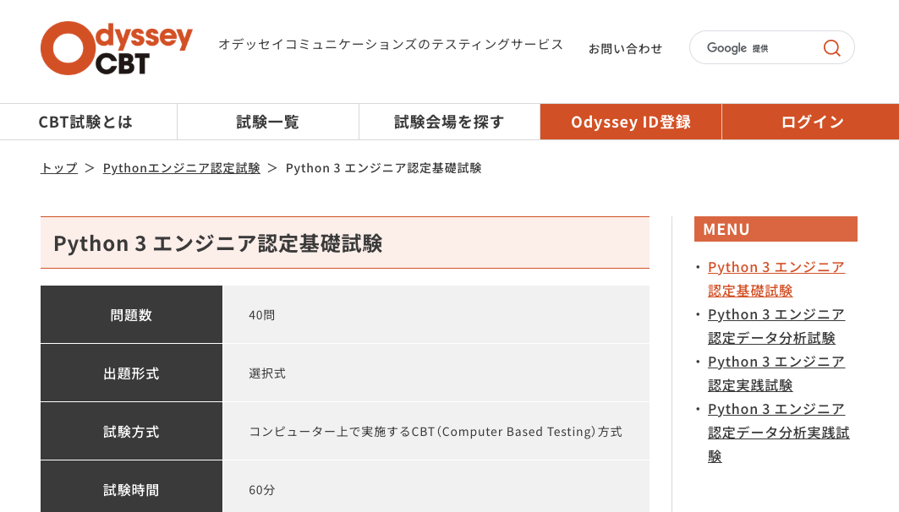Viewport: 899px width, 512px height.
Task: Click the page heading Python 3 エンジニア認定基礎試験
Action: [218, 243]
